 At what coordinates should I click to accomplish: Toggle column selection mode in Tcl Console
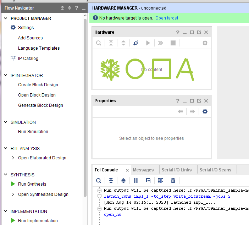161,181
